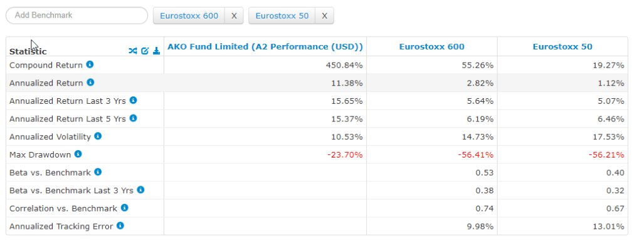The width and height of the screenshot is (642, 252).
Task: Select the Eurostoxx 600 benchmark chip label
Action: (189, 16)
